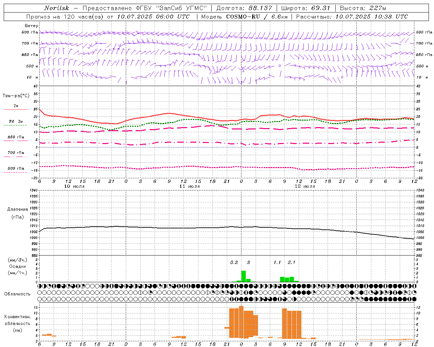Click the 12 июля date marker
Viewport: 434px width, 347px height.
click(x=305, y=186)
